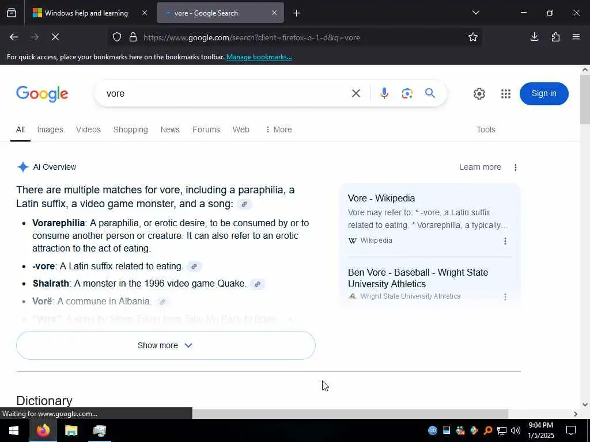Click the Dictionary section heading
Screen dimensions: 590x442
click(44, 401)
